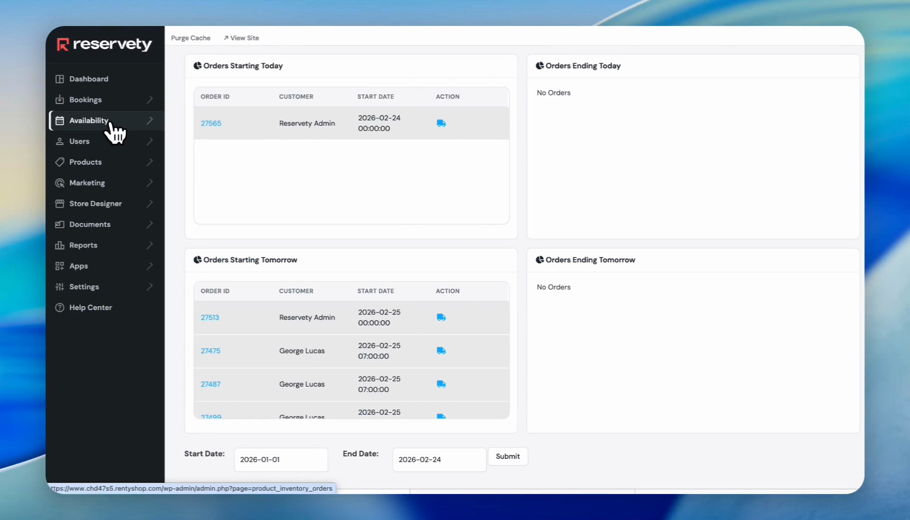This screenshot has height=520, width=910.
Task: Click the Documents menu label
Action: 90,224
